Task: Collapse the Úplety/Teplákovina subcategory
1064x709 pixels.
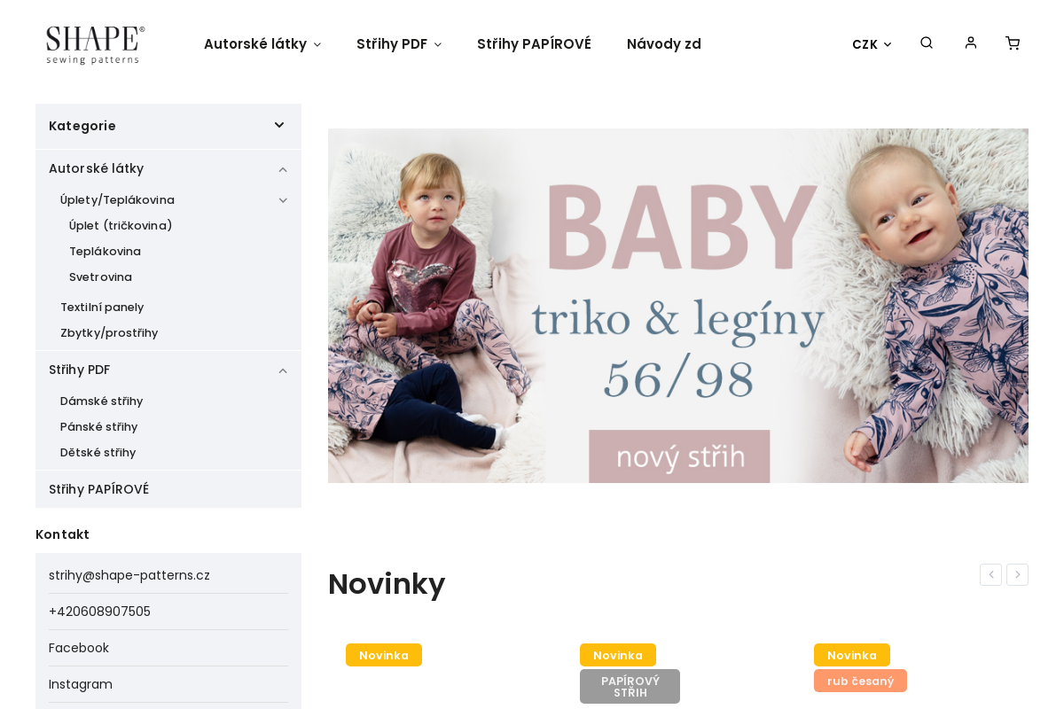Action: click(283, 200)
